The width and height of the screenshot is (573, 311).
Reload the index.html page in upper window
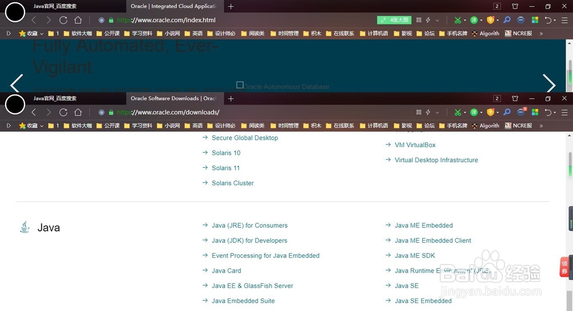[x=63, y=20]
